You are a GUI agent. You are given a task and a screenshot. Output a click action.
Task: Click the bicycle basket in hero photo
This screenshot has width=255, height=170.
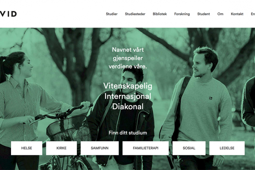[68, 128]
